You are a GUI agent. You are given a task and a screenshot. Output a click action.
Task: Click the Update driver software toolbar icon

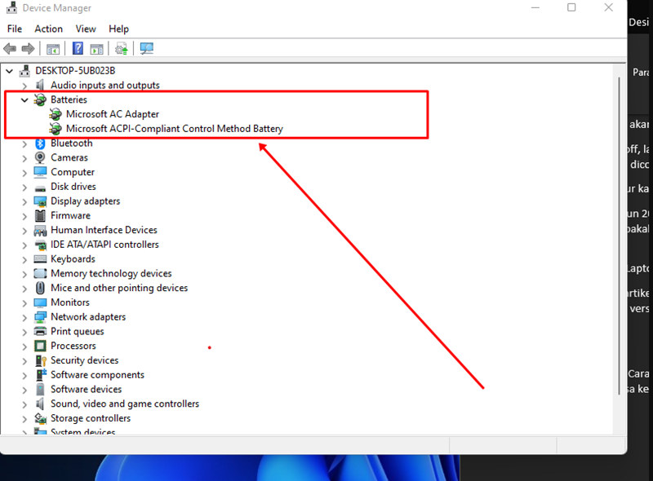[122, 49]
